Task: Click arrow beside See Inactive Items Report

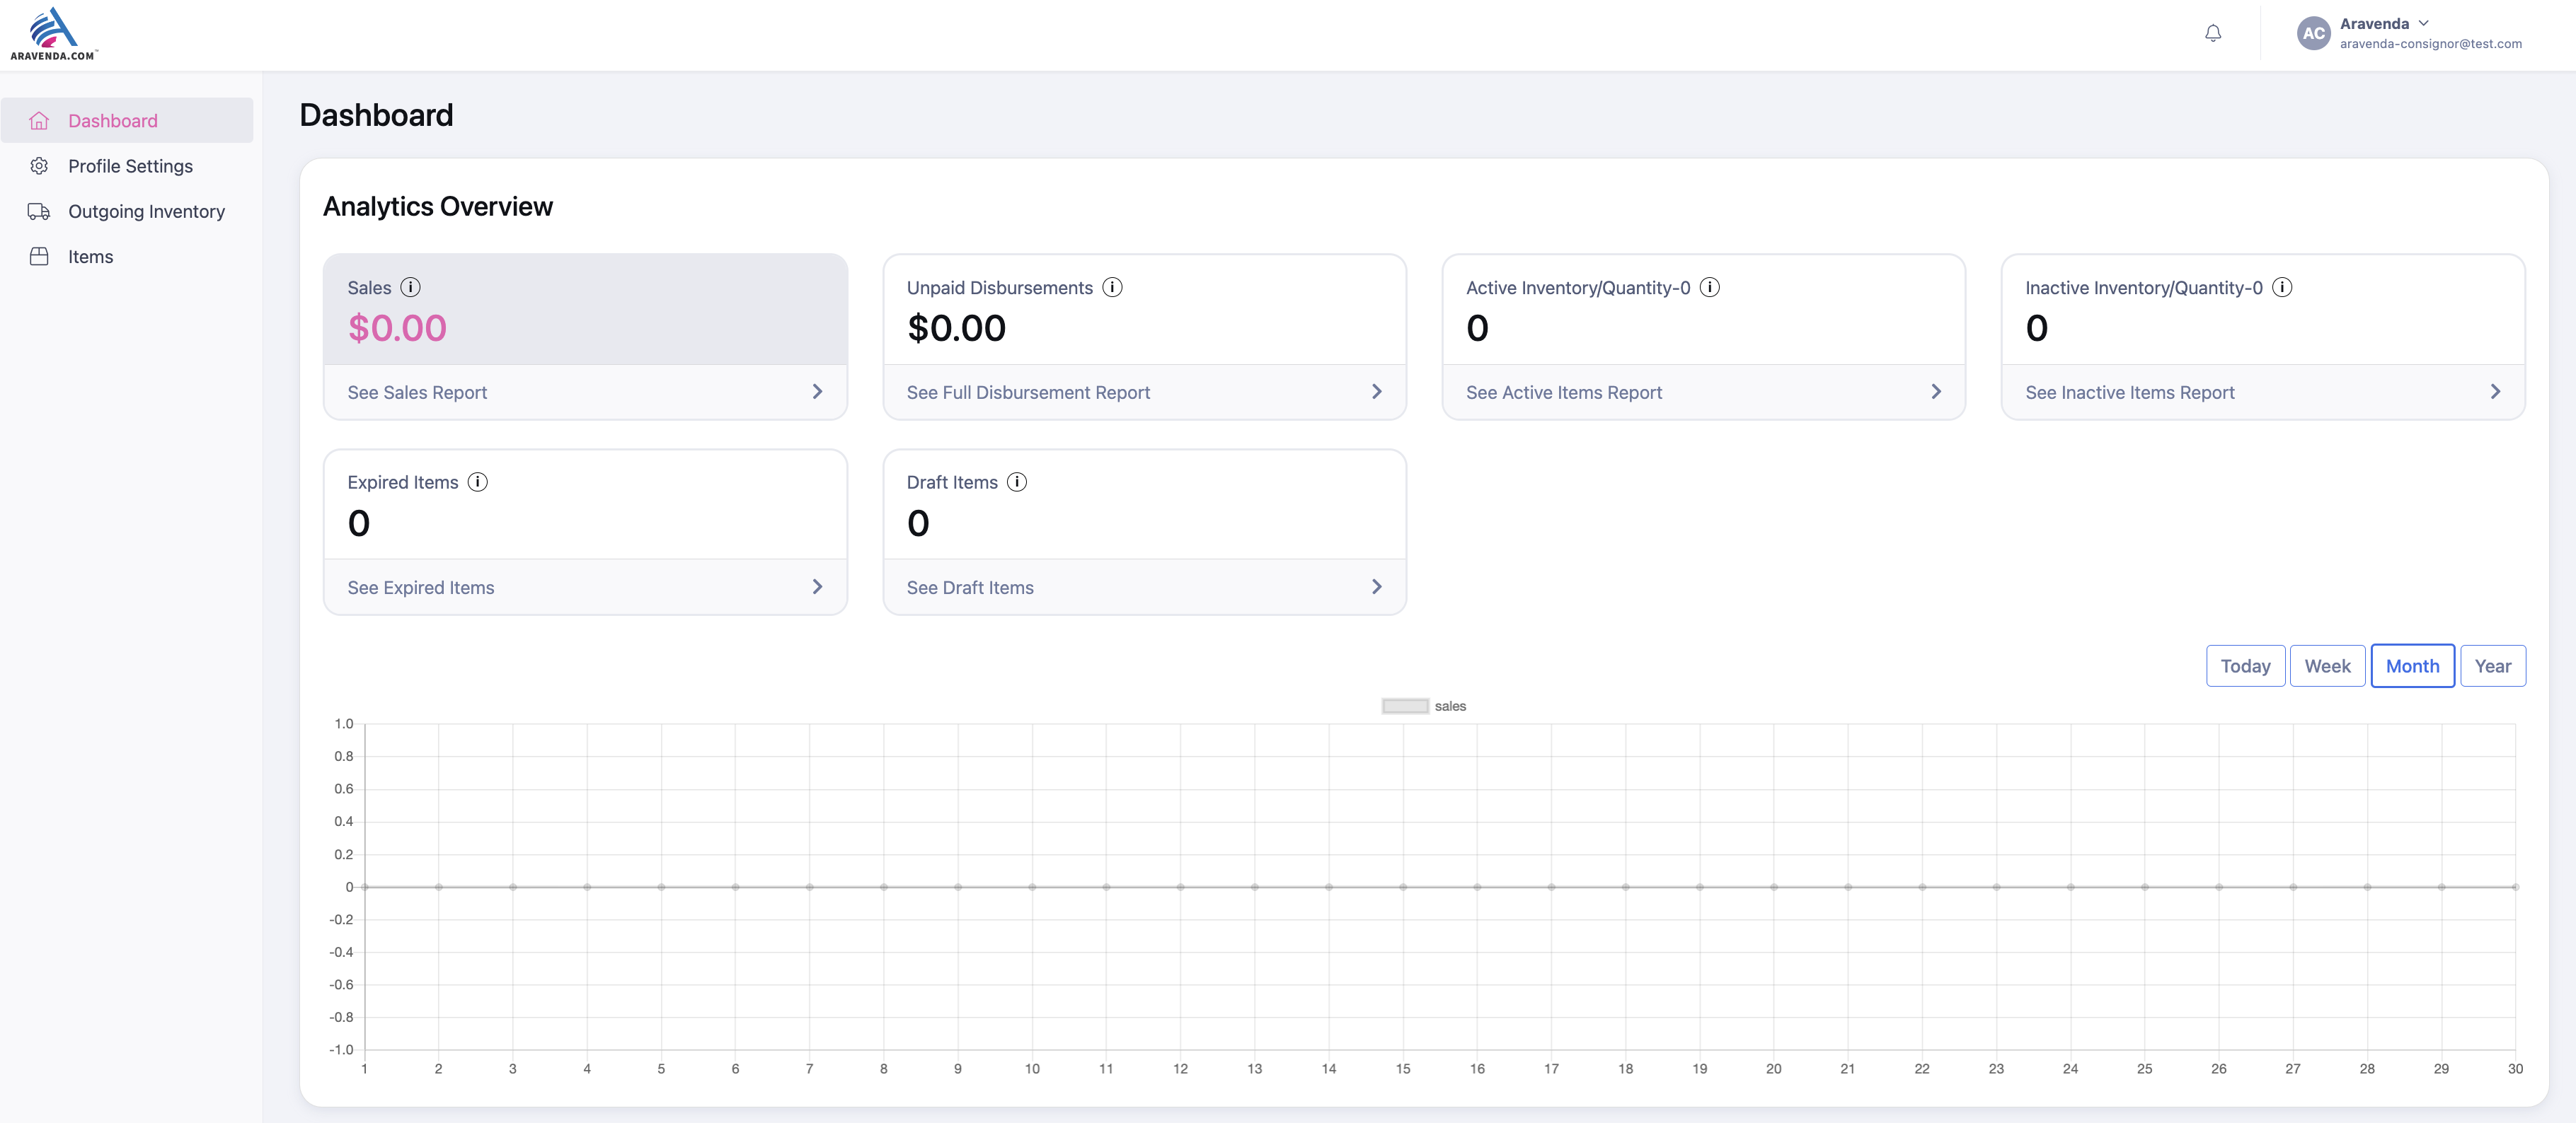Action: coord(2495,392)
